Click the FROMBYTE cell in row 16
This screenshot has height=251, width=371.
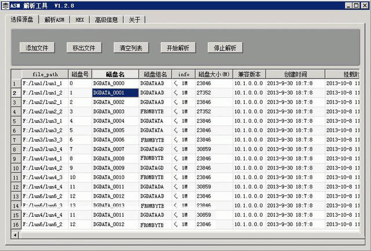(x=155, y=224)
